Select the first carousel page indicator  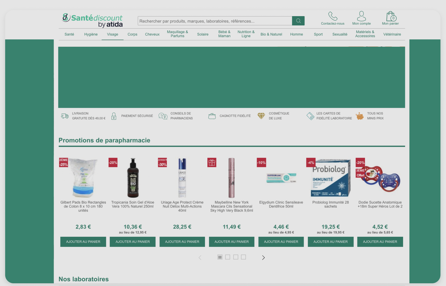click(220, 257)
